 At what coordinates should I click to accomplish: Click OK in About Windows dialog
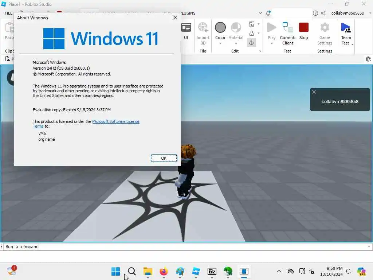(x=164, y=158)
